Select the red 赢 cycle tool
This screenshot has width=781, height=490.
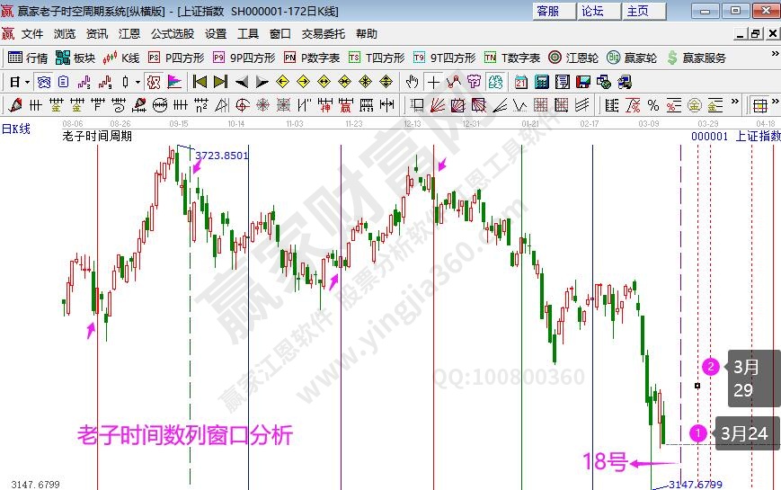(345, 105)
